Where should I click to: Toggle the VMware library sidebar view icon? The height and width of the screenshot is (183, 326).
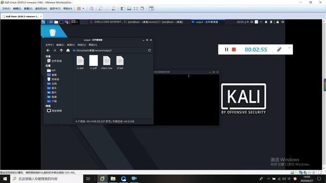123,9
